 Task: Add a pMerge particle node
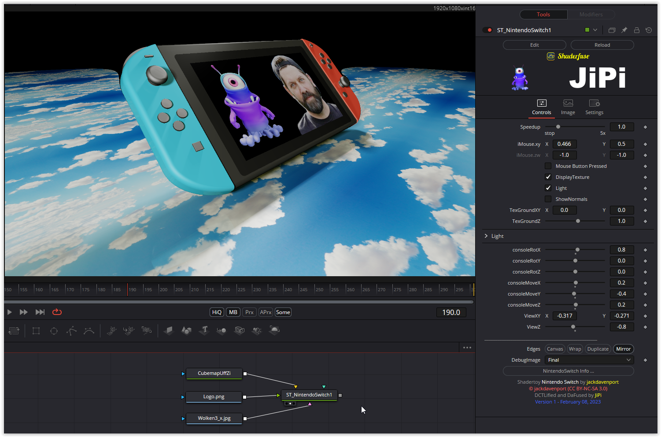tap(129, 330)
